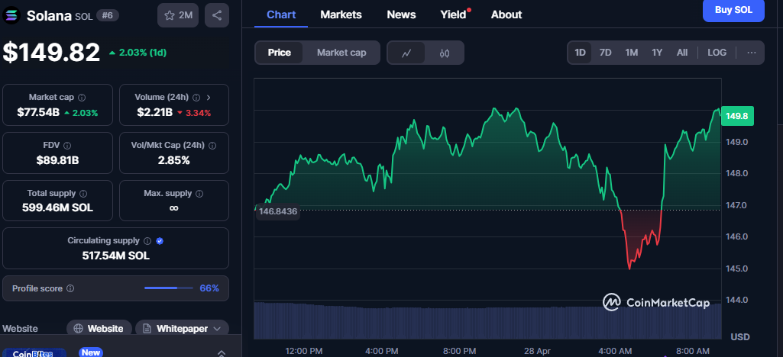The width and height of the screenshot is (783, 357).
Task: Click the $149.82 price text
Action: [51, 53]
